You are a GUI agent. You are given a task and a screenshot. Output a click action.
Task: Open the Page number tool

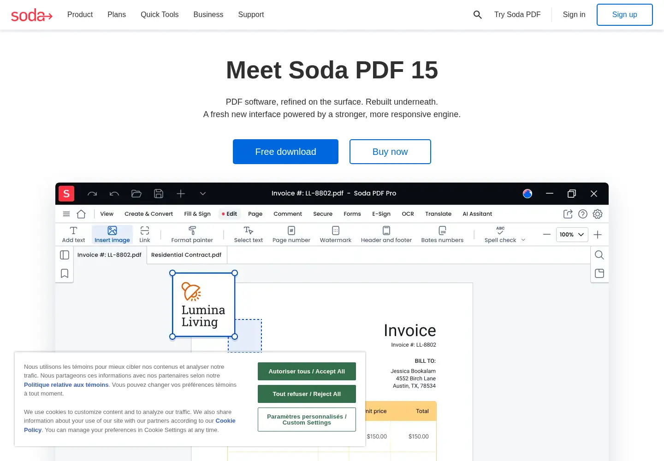pos(291,235)
